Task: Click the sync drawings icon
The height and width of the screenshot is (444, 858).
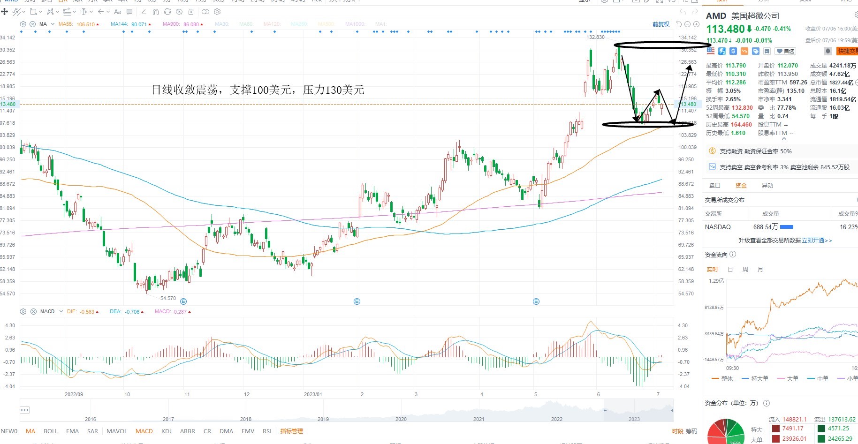Action: tap(167, 12)
